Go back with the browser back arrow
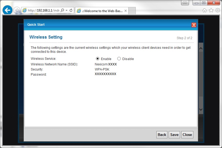This screenshot has width=222, height=148. (x=7, y=10)
